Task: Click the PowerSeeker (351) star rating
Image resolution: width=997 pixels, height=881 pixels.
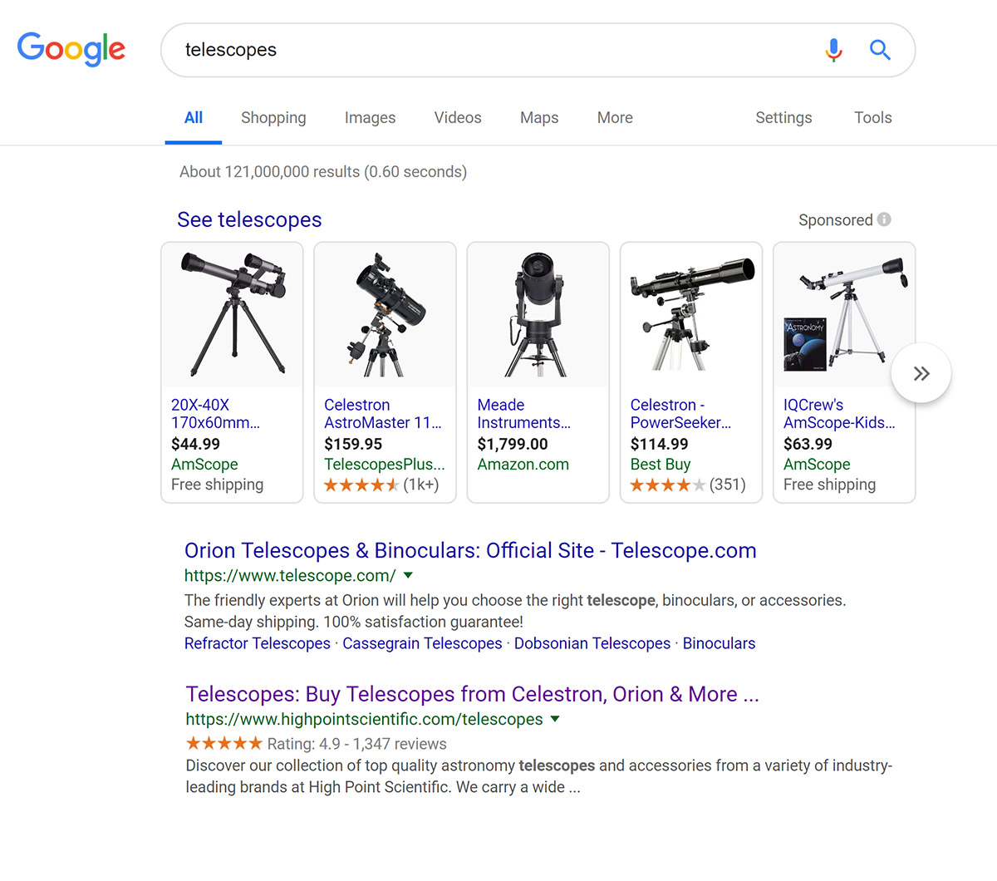Action: pos(688,485)
